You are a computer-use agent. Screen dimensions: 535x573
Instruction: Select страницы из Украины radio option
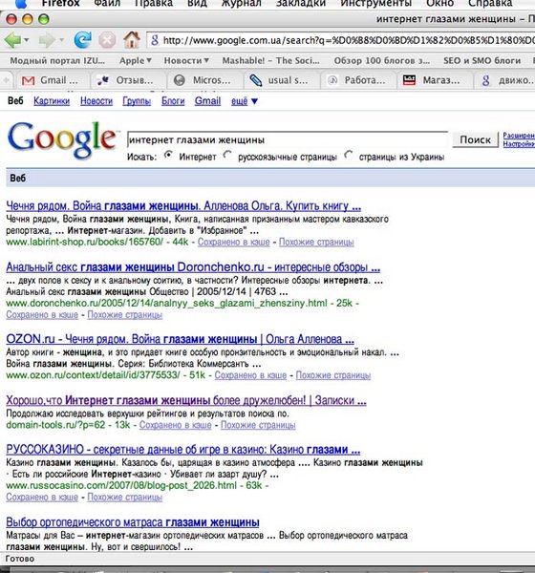(349, 156)
